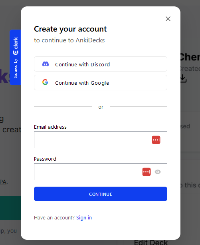Click the Password field label
200x245 pixels.
tap(45, 159)
